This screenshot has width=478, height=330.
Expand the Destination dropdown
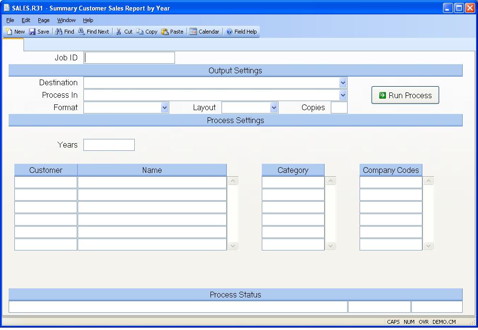coord(342,83)
